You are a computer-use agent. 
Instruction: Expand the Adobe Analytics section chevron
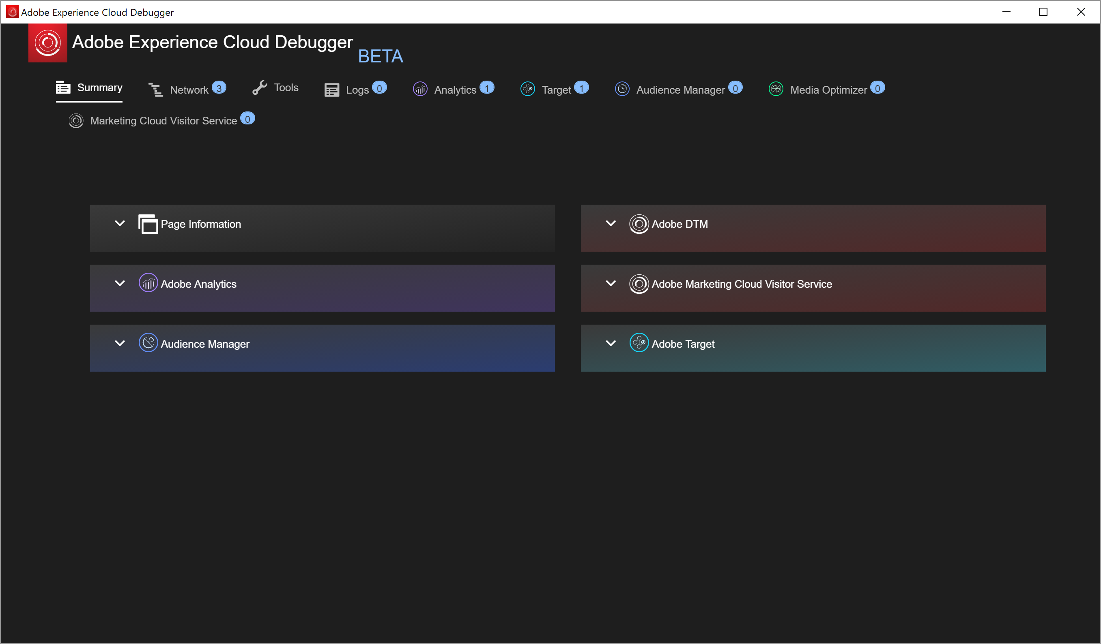point(120,283)
